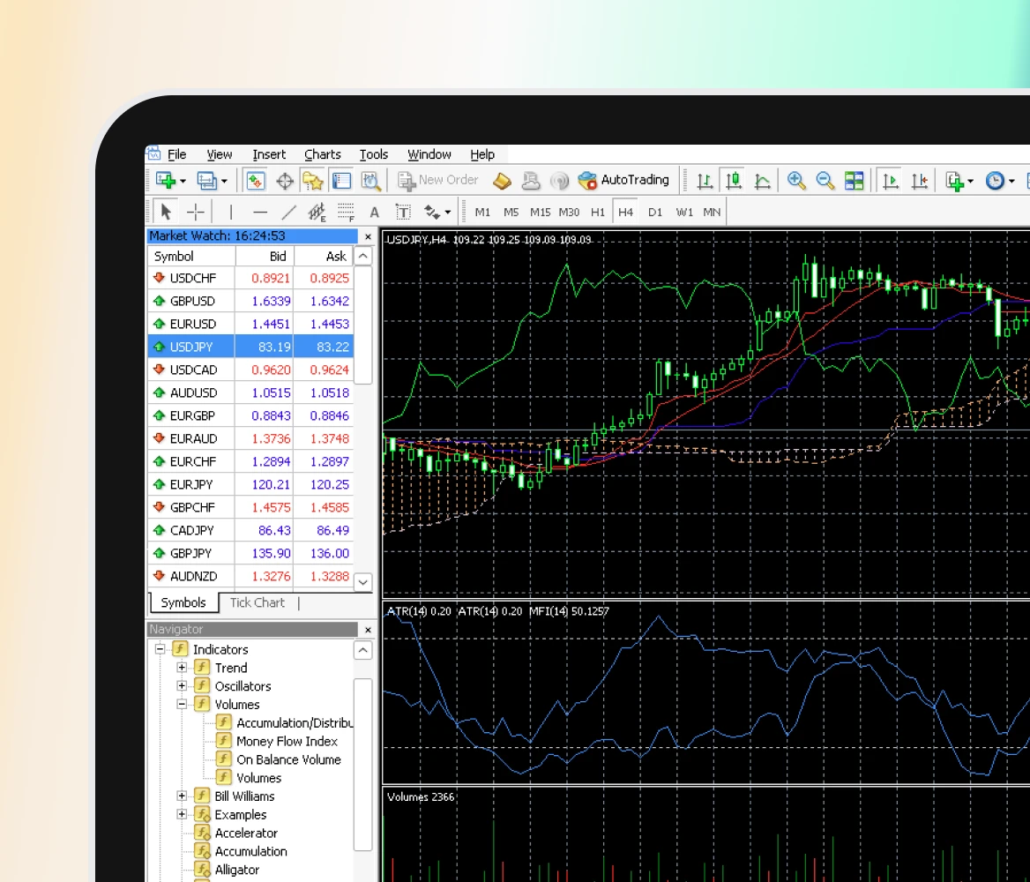Switch to the Tick Chart tab
Viewport: 1030px width, 882px height.
257,602
